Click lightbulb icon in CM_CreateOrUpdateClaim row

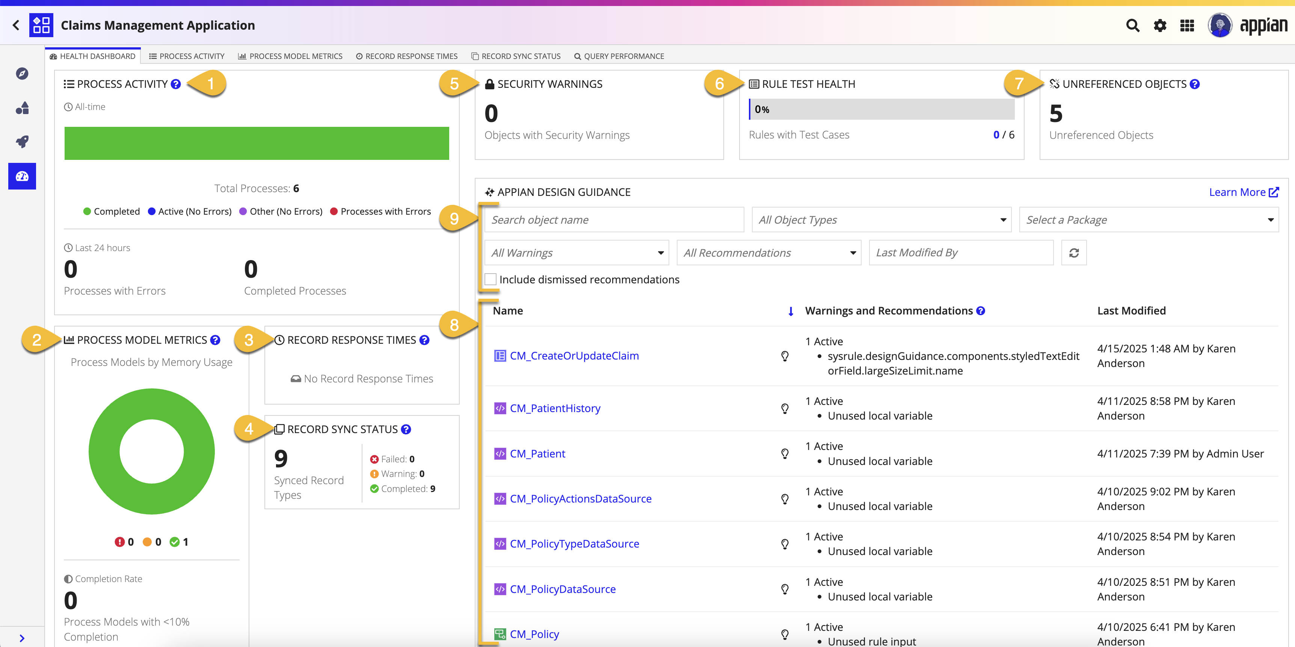785,356
